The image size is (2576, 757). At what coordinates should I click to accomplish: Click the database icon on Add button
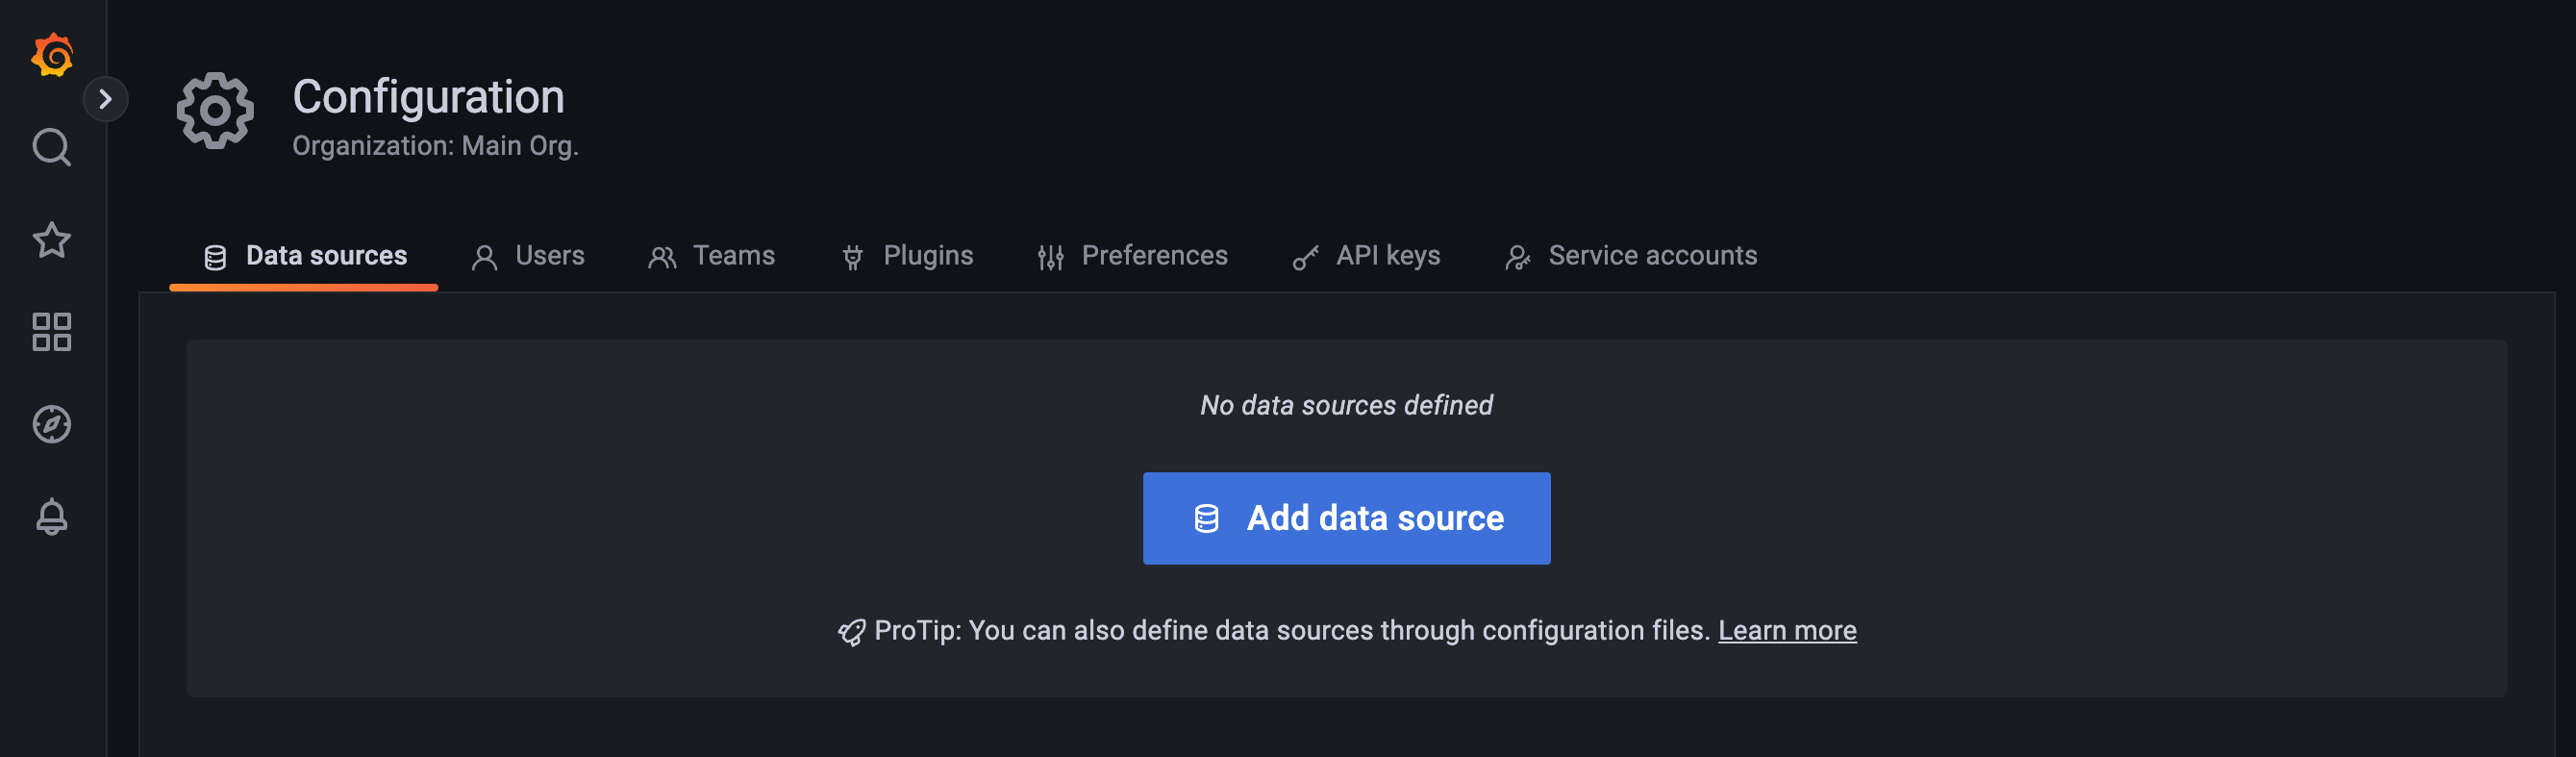click(1206, 519)
